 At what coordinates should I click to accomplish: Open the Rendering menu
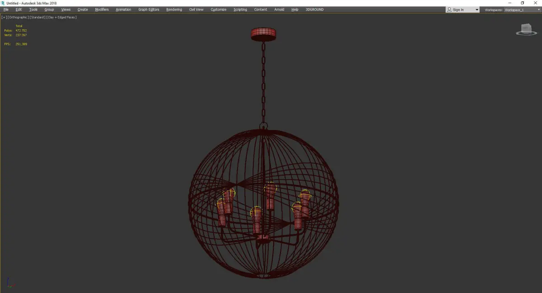(x=174, y=9)
